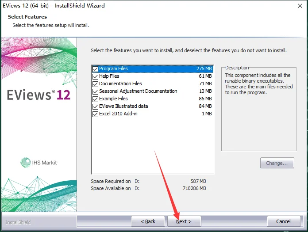
Task: Toggle the Excel 2010 Add-in checkbox
Action: click(95, 114)
